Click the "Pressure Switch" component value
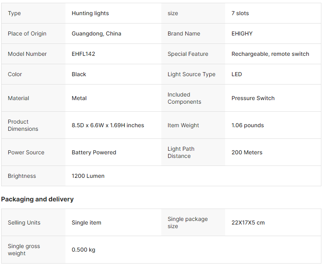Viewport: 323px width, 266px height. click(x=253, y=98)
